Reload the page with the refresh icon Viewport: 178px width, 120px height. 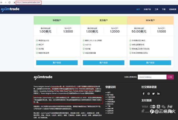pos(9,2)
